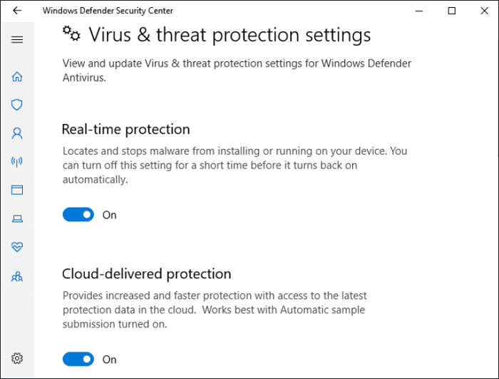499x379 pixels.
Task: Open Virus & threat protection shield icon
Action: point(17,104)
